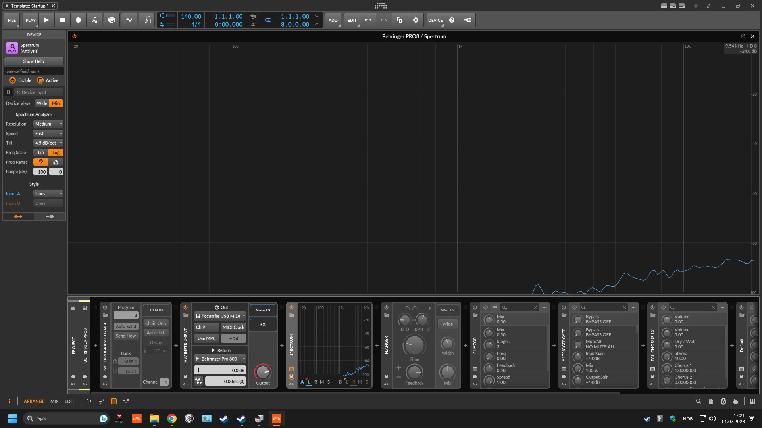The width and height of the screenshot is (762, 428).
Task: Click the metronome icon in transport
Action: [253, 24]
